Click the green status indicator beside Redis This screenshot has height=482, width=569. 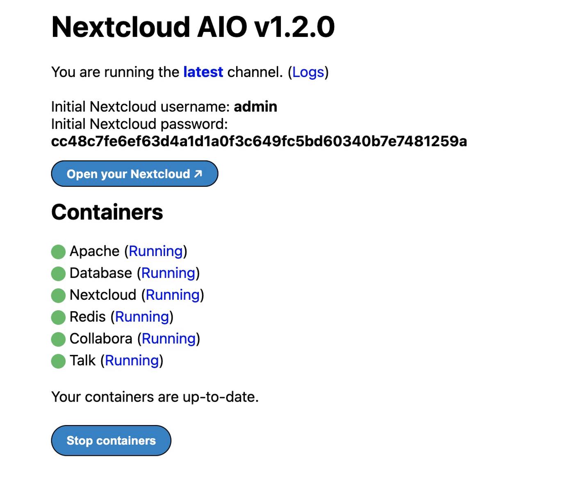[x=57, y=317]
